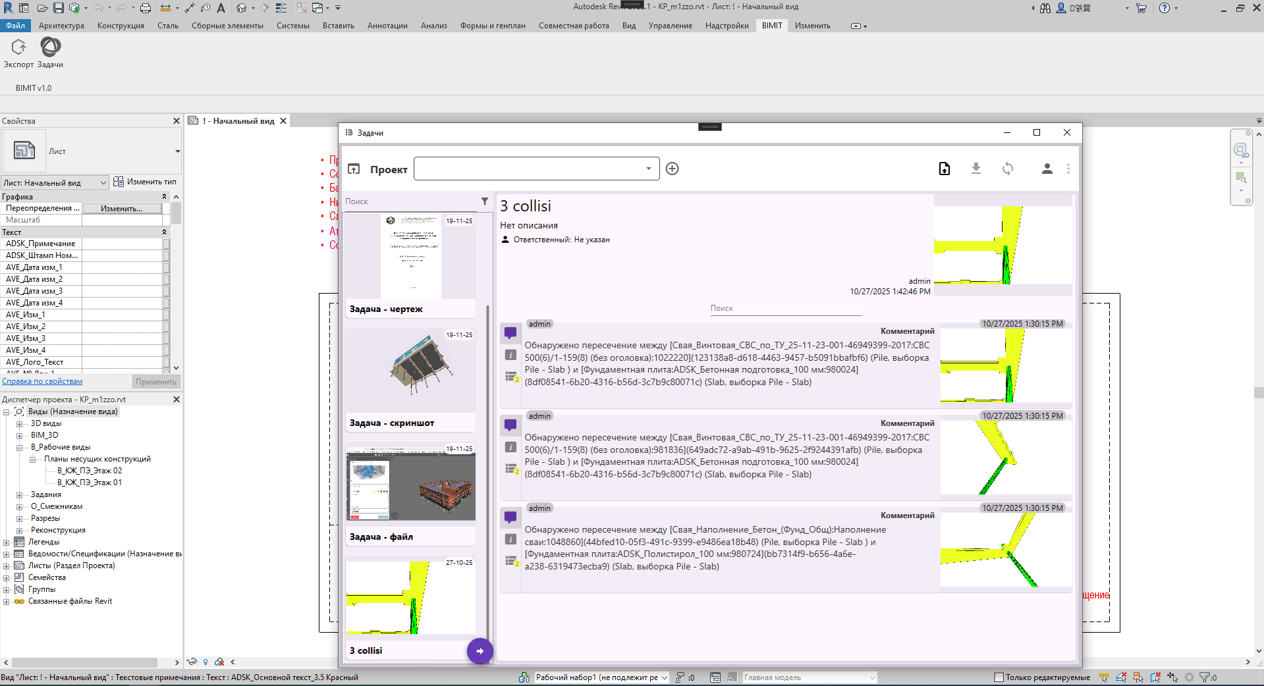
Task: Click the new file icon in Tasks
Action: pos(944,169)
